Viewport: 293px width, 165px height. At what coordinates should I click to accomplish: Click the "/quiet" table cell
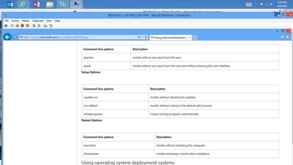pos(106,66)
